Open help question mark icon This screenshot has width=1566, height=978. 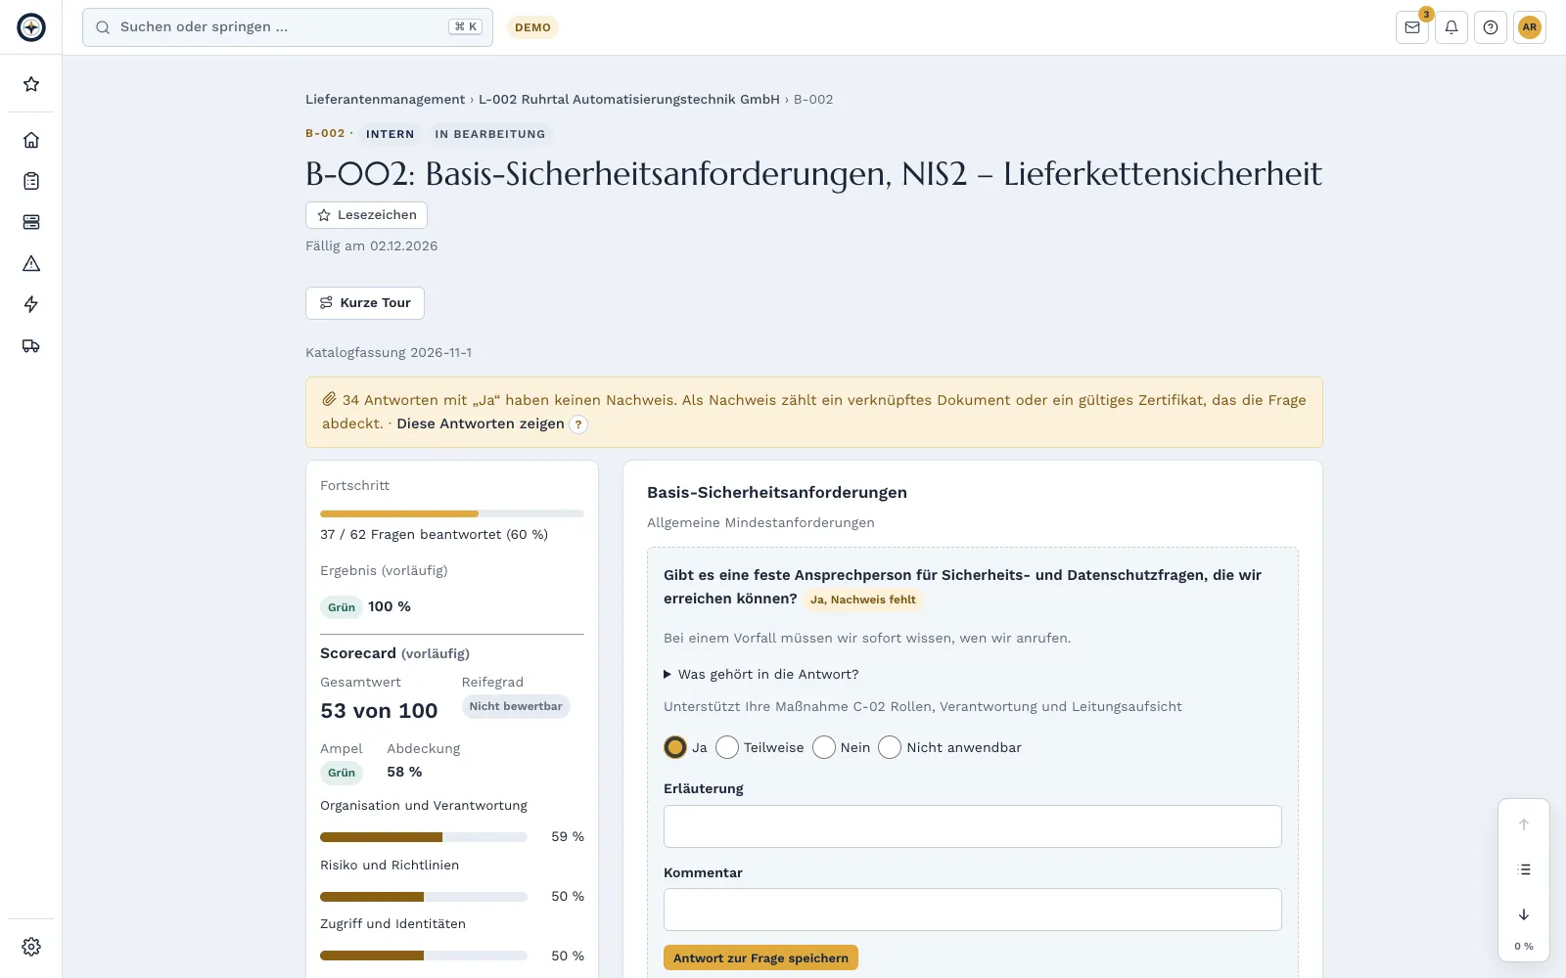tap(1491, 27)
